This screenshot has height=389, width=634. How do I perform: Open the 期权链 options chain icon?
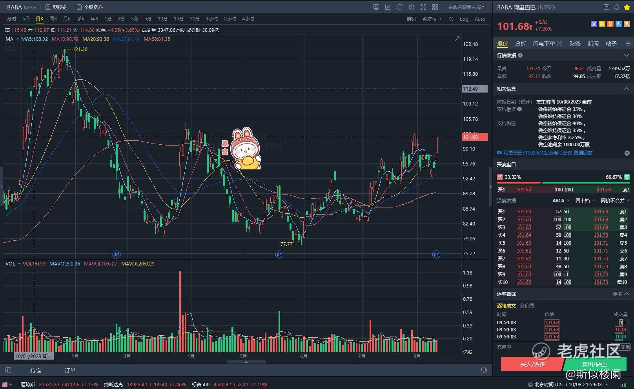point(48,7)
